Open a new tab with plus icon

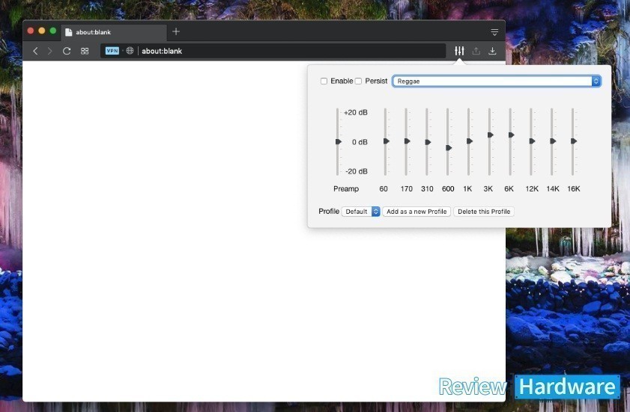(176, 31)
